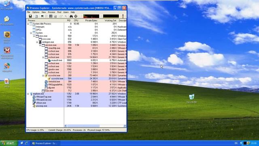259x146 pixels.
Task: Select the Interrupts row
Action: coord(76,27)
